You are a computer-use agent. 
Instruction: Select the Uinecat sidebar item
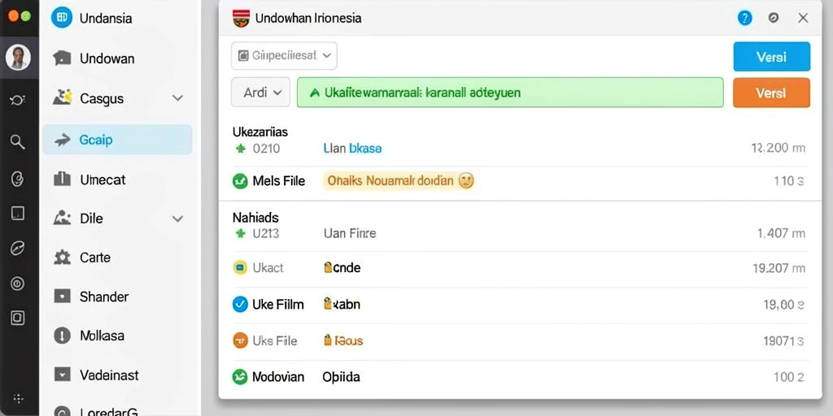(117, 180)
